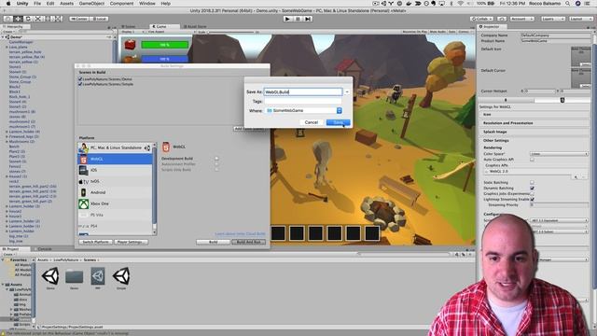Select iOS platform in Build Settings
Image resolution: width=597 pixels, height=336 pixels.
coord(115,170)
